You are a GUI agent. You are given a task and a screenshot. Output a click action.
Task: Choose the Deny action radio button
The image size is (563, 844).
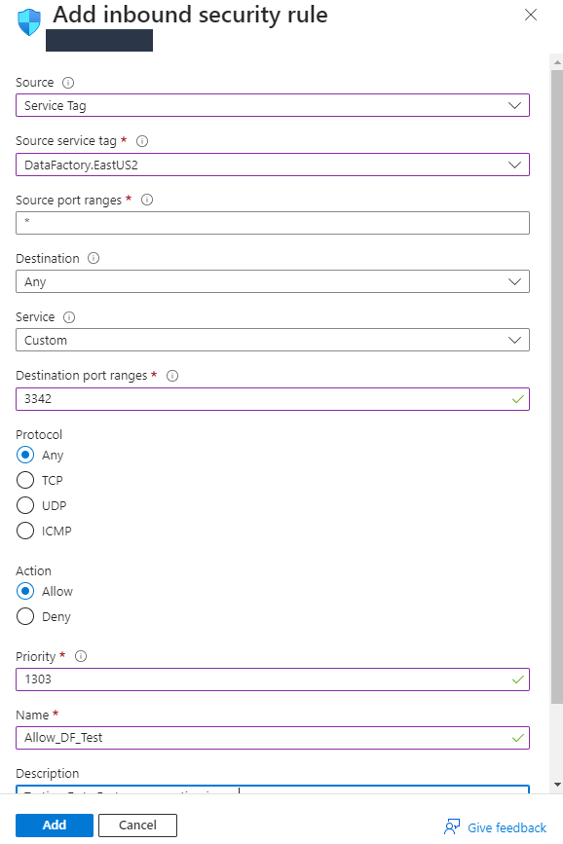point(25,616)
